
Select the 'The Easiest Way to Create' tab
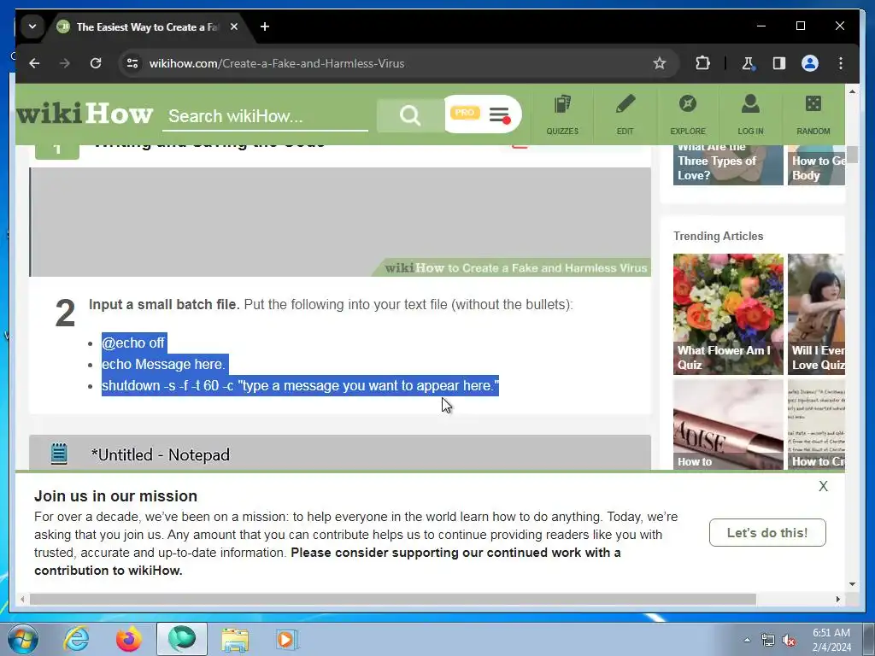(147, 26)
